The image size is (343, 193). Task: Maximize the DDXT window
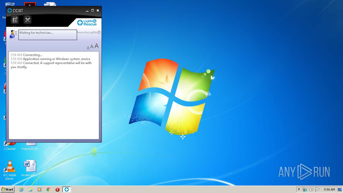tap(92, 10)
